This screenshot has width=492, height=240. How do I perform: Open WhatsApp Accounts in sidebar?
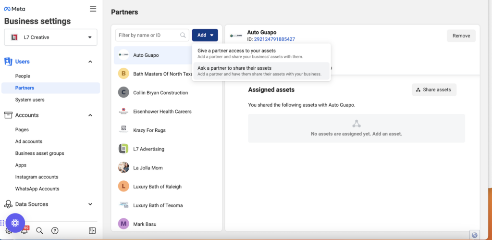[x=37, y=189]
